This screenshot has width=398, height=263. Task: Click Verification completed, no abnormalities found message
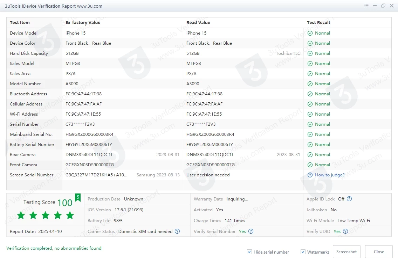tap(54, 248)
